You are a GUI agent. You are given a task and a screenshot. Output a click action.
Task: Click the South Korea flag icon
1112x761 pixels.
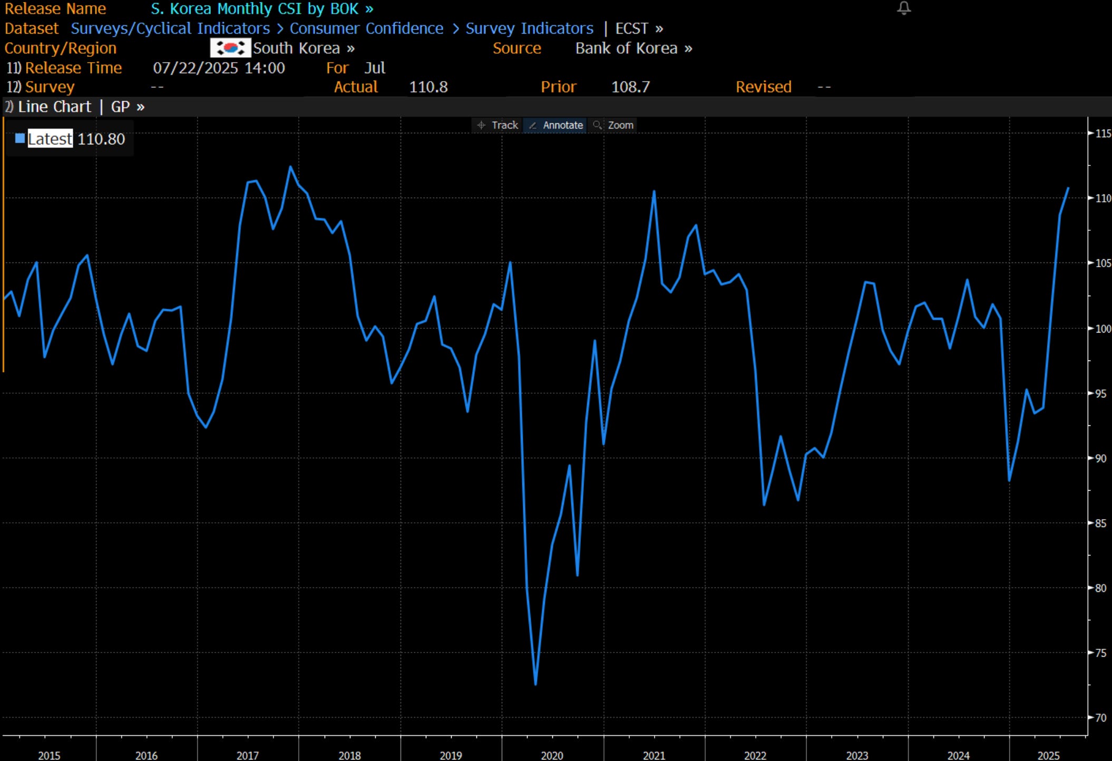click(x=230, y=48)
